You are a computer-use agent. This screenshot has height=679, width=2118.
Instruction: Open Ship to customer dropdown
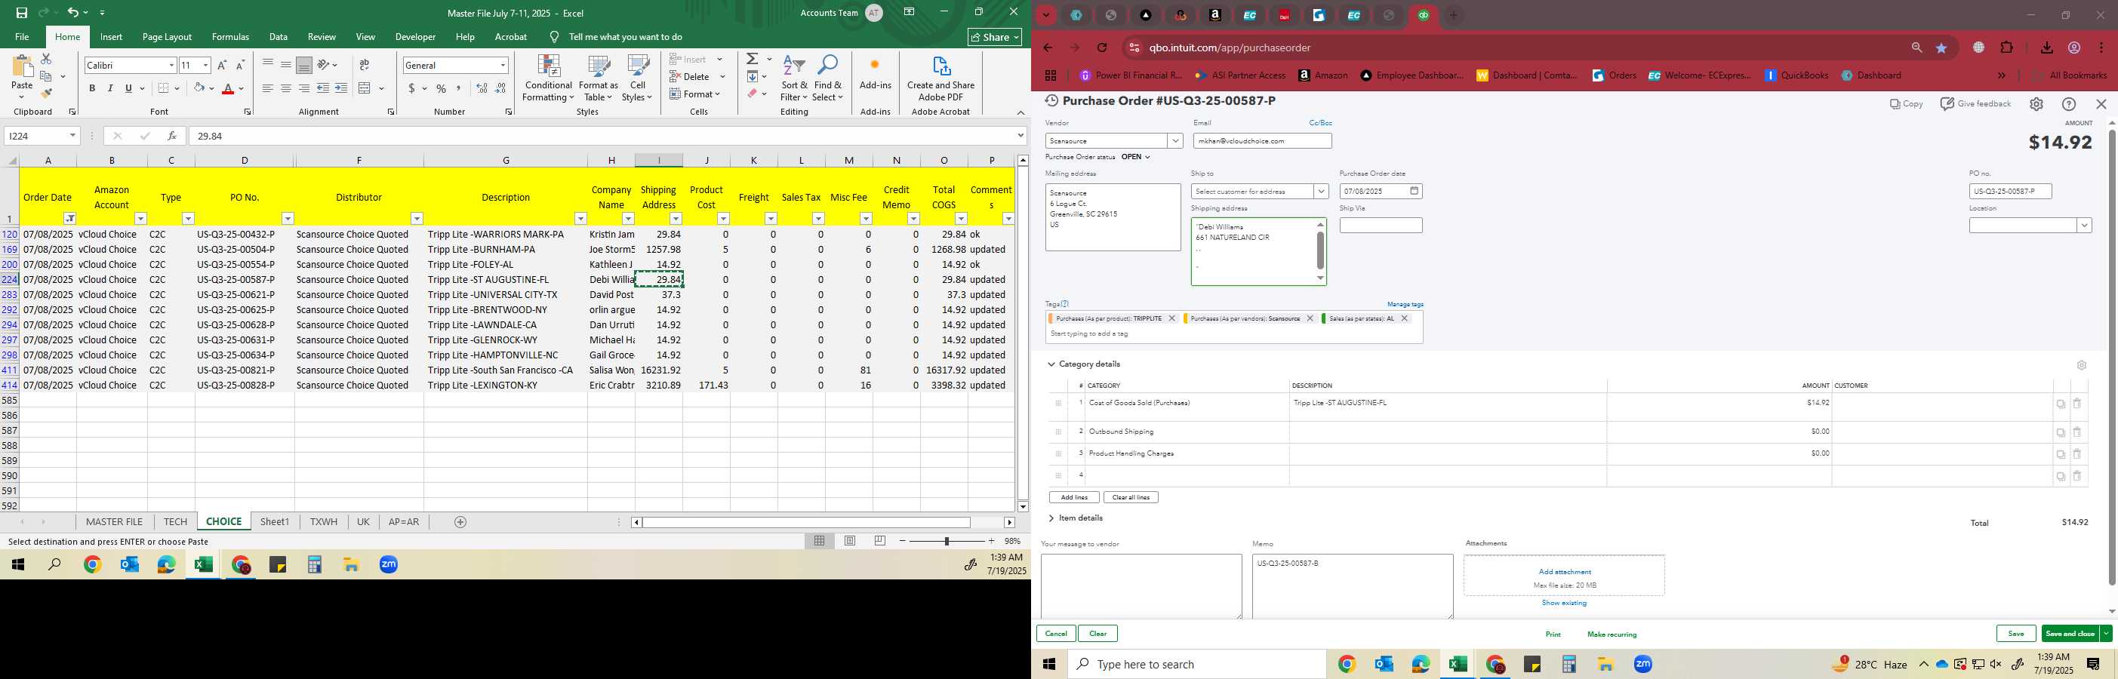coord(1320,192)
